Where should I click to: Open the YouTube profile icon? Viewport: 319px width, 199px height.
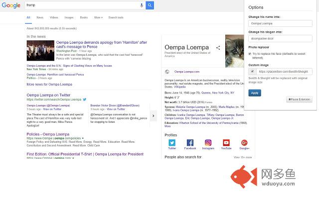(x=226, y=143)
